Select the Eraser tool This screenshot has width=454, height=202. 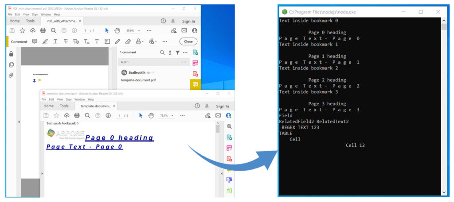128,42
